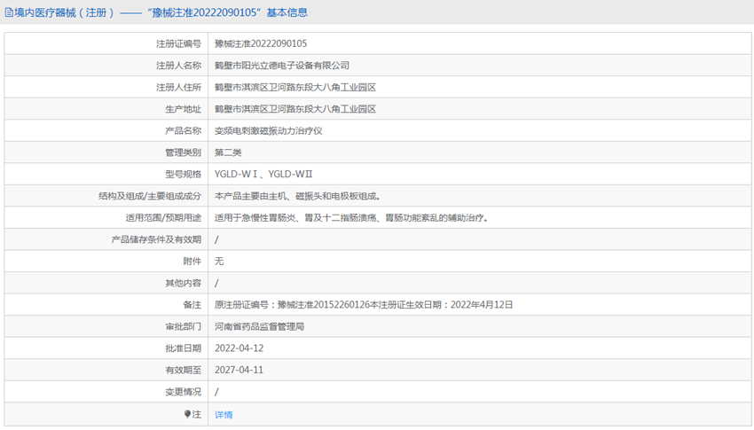Click the note marker icon beside 注
The width and height of the screenshot is (754, 430).
click(x=187, y=414)
